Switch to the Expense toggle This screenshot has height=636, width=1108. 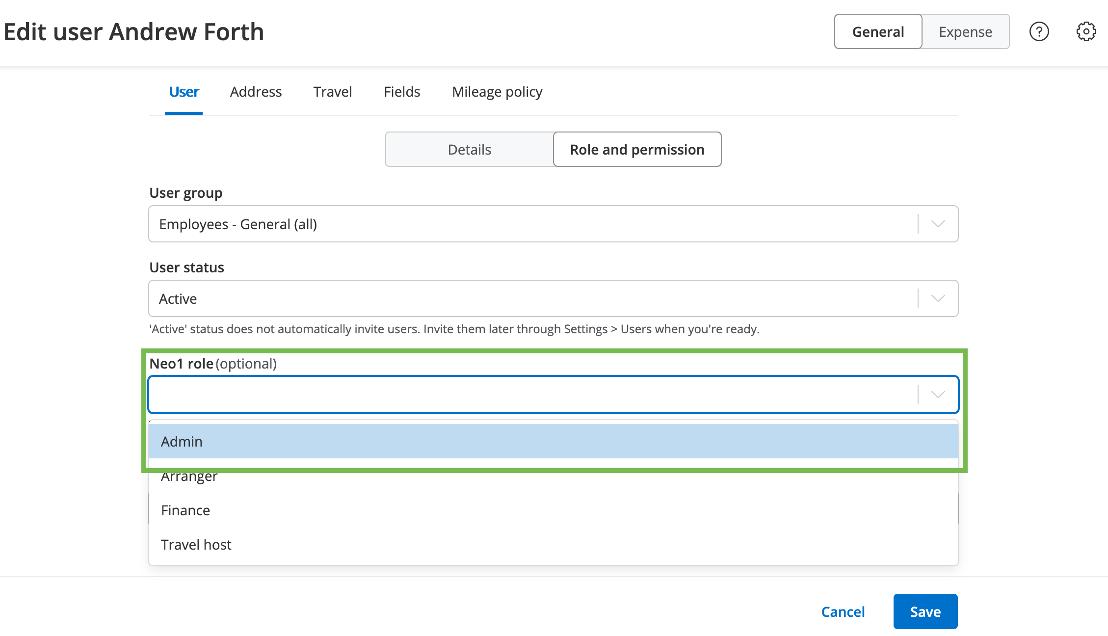(965, 32)
